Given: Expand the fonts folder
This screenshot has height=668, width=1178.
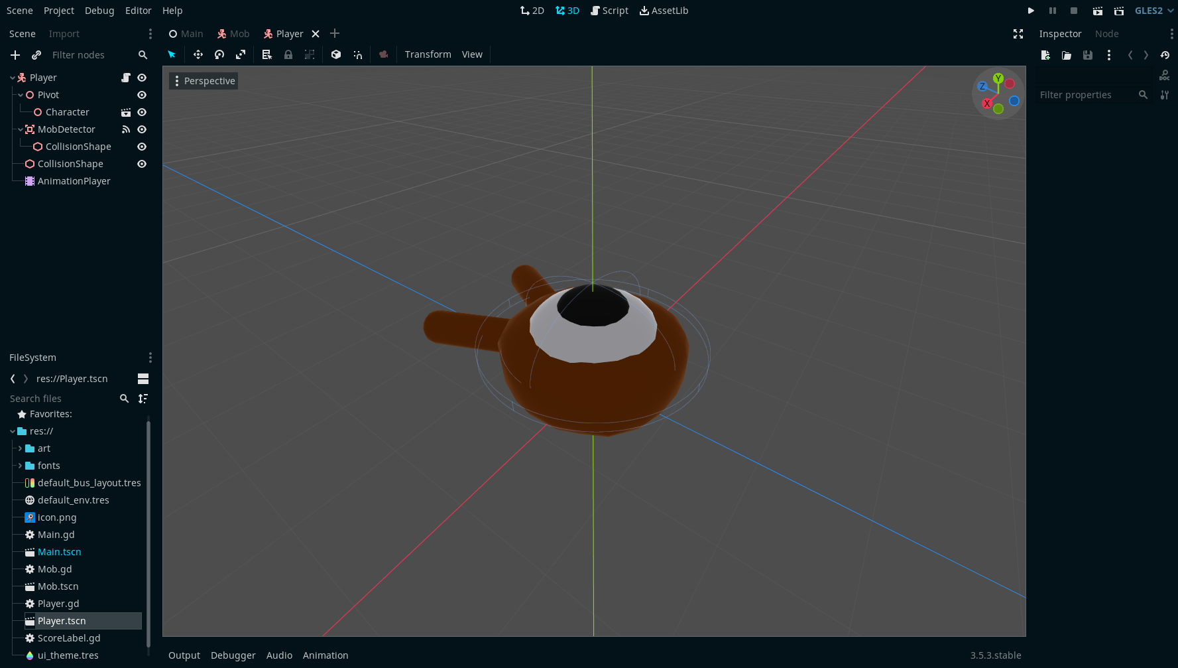Looking at the screenshot, I should [21, 466].
